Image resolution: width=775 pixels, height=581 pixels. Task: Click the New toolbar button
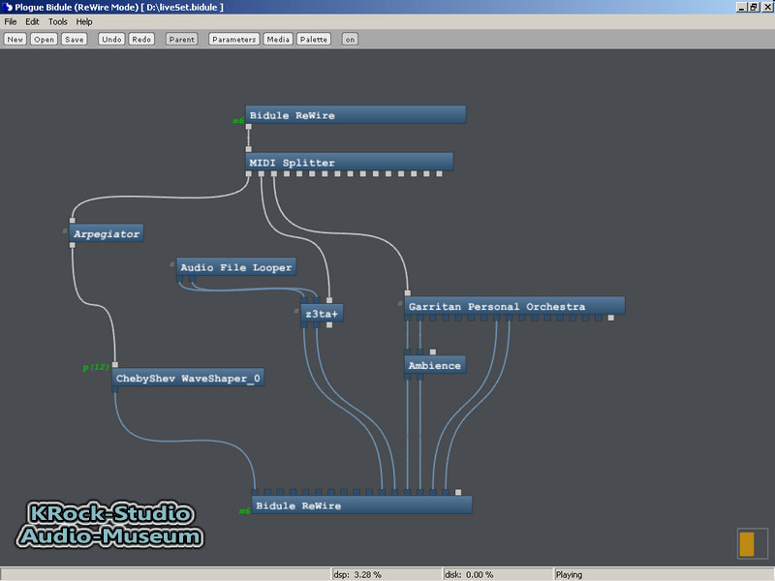click(x=15, y=40)
